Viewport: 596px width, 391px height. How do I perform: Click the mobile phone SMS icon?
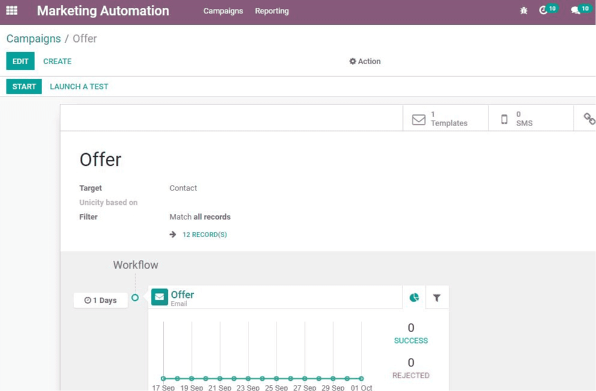pyautogui.click(x=504, y=119)
